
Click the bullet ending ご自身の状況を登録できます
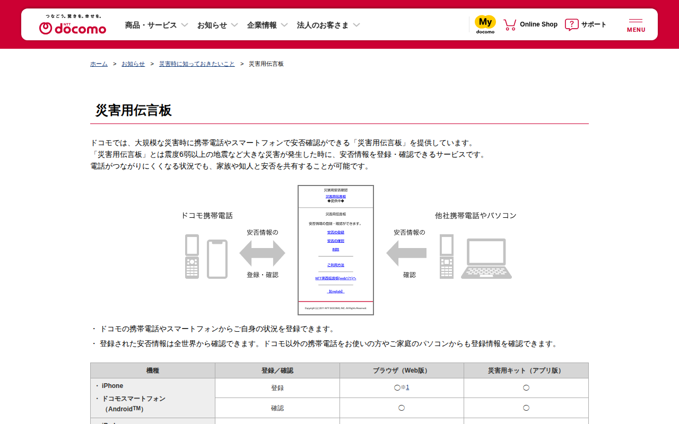pyautogui.click(x=217, y=329)
